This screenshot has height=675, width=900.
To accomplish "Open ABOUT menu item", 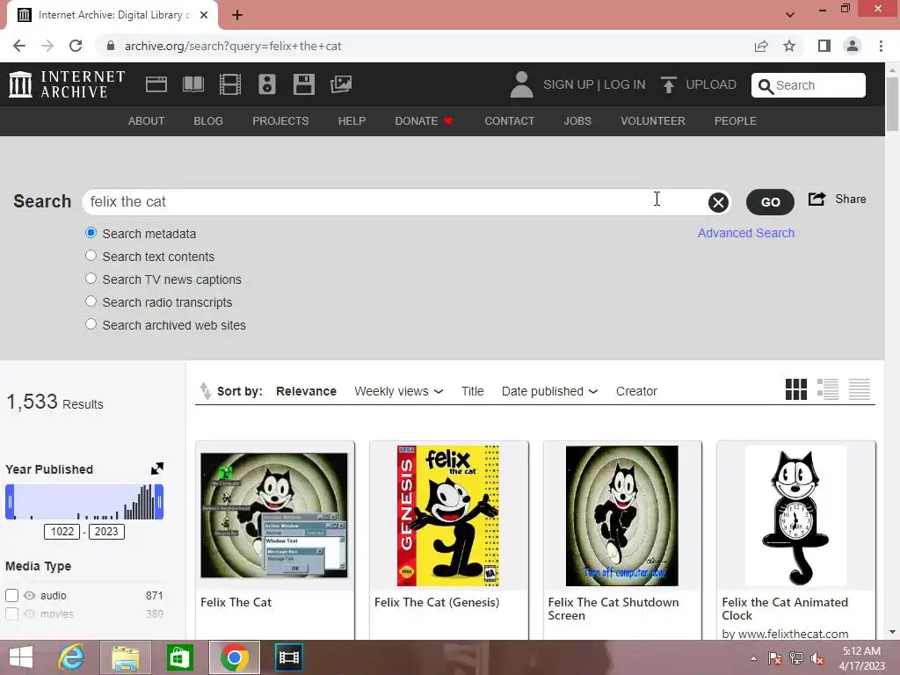I will (147, 121).
